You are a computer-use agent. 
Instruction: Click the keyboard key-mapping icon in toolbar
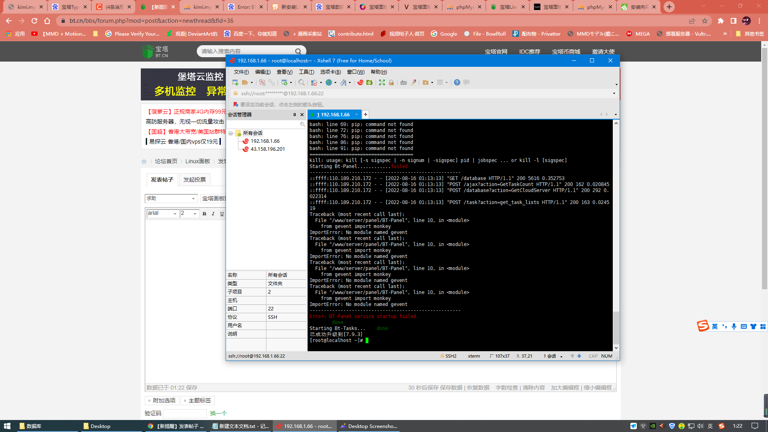point(404,82)
